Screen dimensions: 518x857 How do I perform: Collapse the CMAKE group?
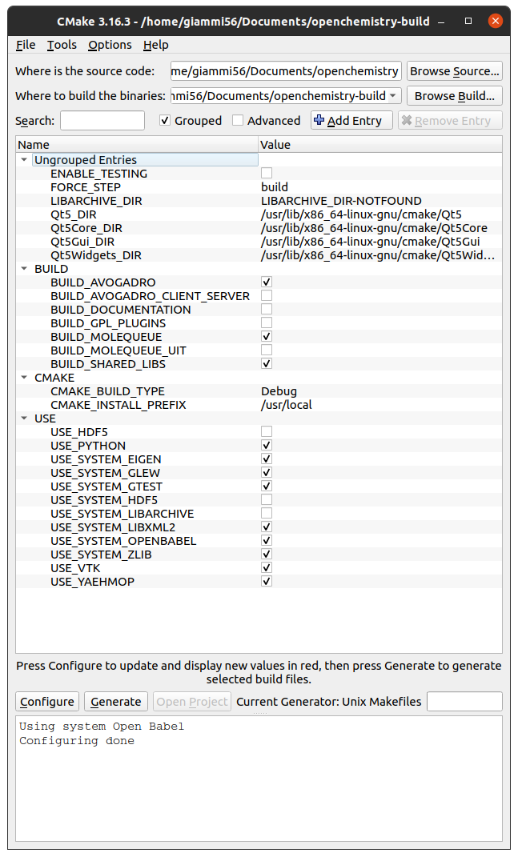point(24,377)
